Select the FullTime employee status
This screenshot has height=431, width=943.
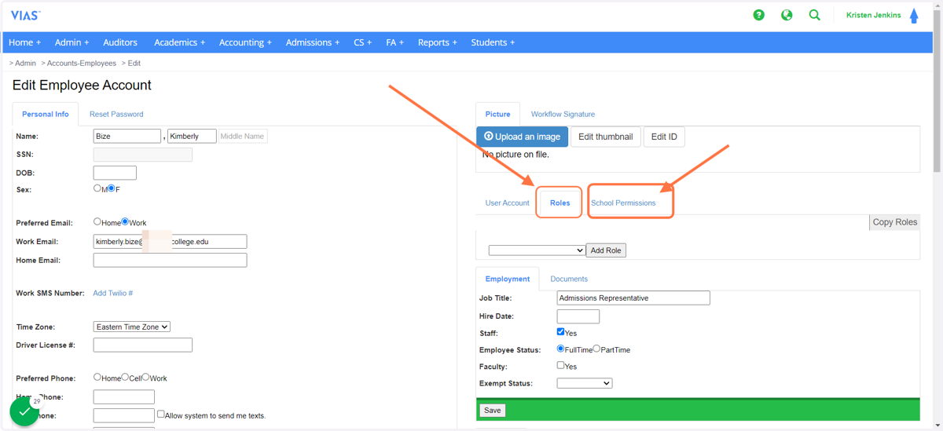[x=560, y=349]
